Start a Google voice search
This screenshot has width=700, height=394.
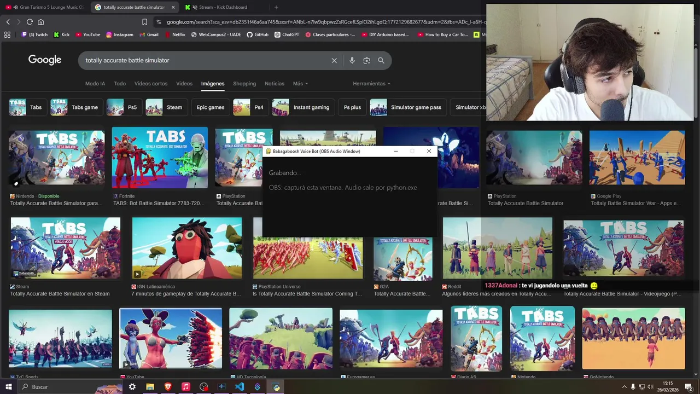tap(352, 60)
